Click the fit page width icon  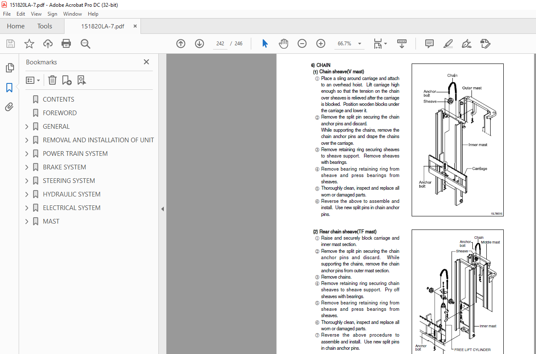[x=377, y=44]
